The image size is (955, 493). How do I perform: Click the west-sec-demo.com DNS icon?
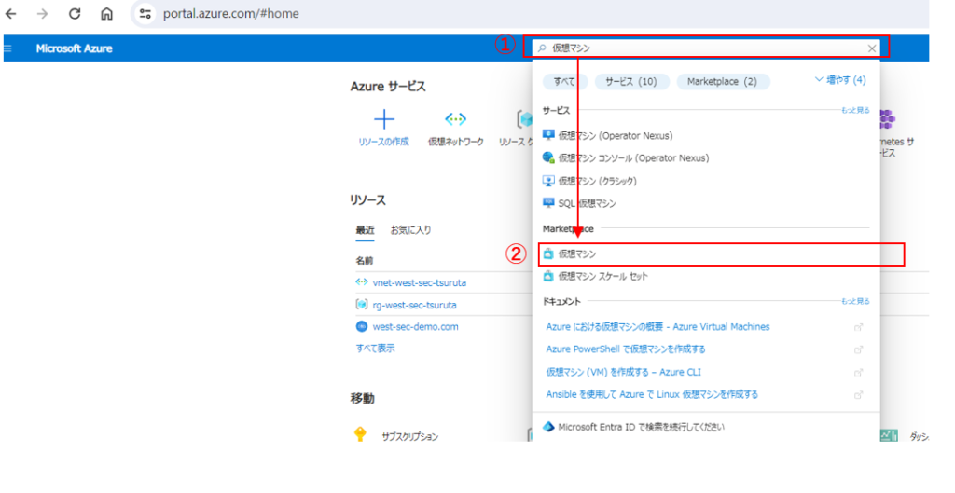(362, 326)
